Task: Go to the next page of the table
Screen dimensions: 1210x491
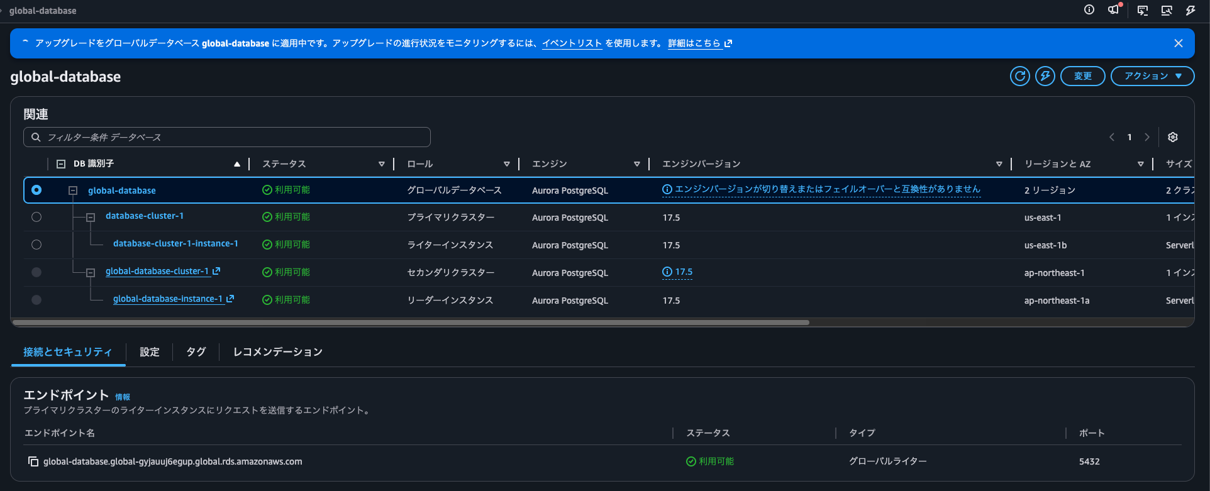Action: tap(1147, 137)
